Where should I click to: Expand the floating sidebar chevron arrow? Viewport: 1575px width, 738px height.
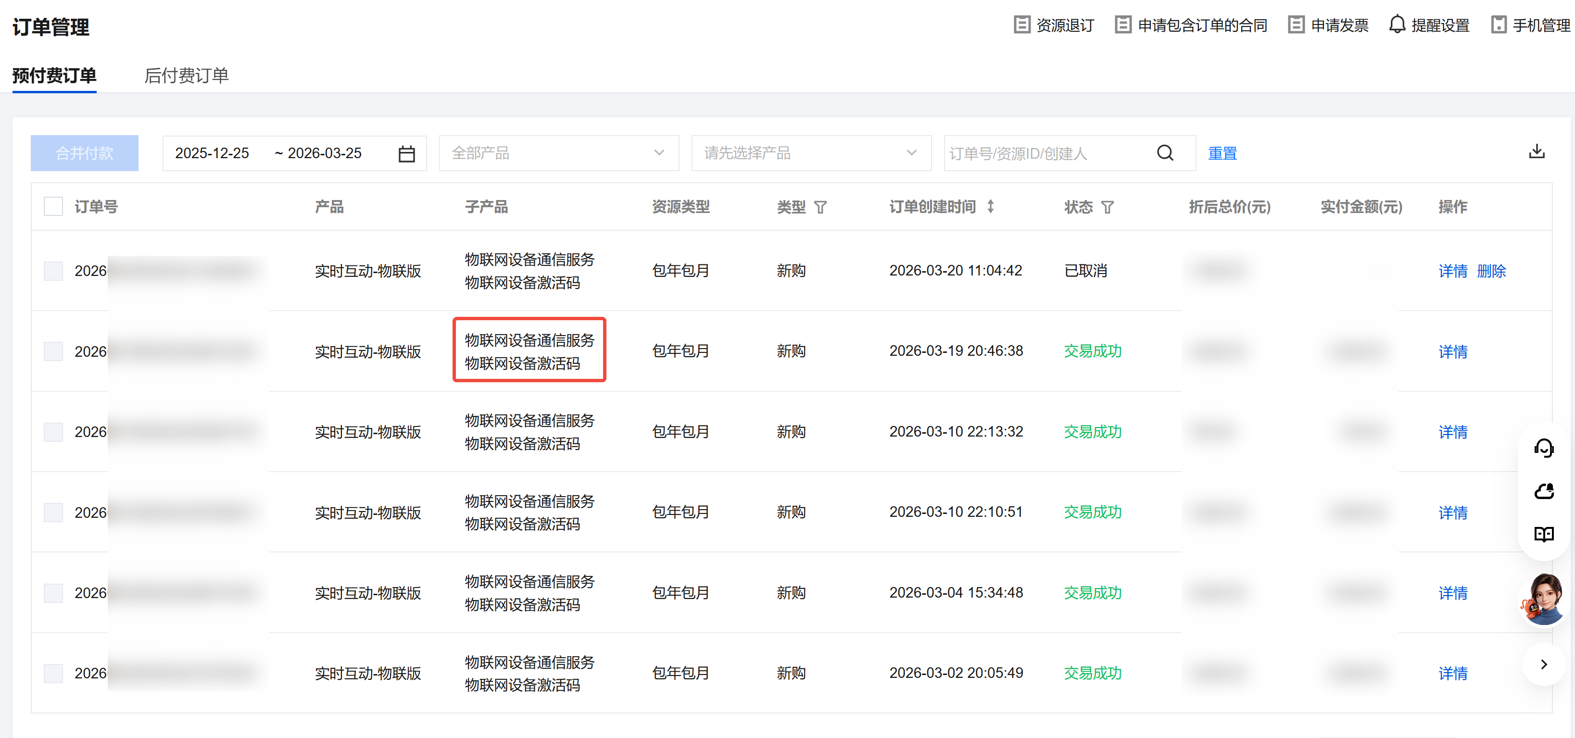pos(1543,664)
